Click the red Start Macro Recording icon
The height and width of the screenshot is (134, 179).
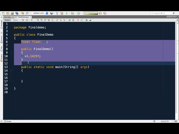coord(78,20)
